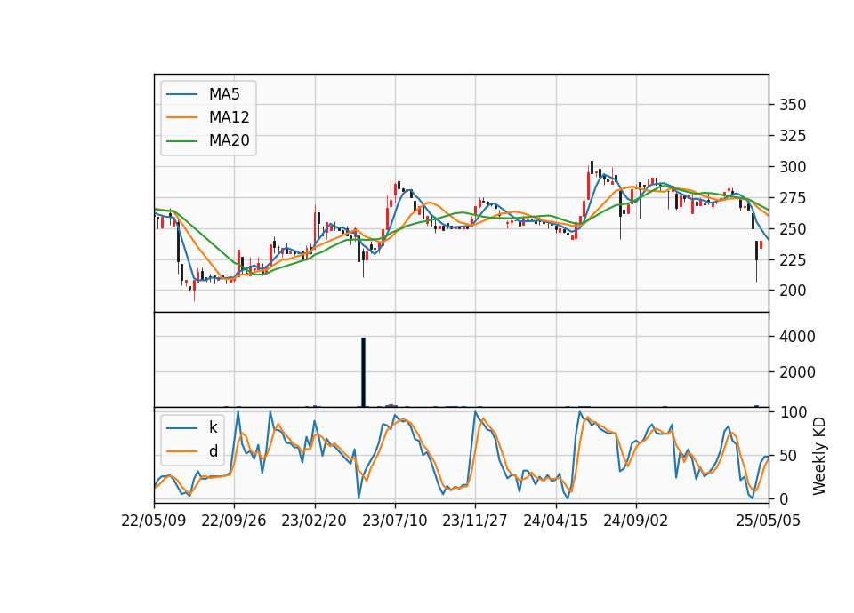Click the 325 price axis label

793,135
